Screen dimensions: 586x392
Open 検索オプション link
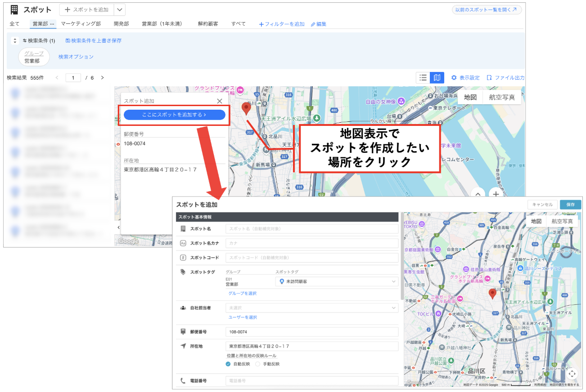(x=76, y=57)
